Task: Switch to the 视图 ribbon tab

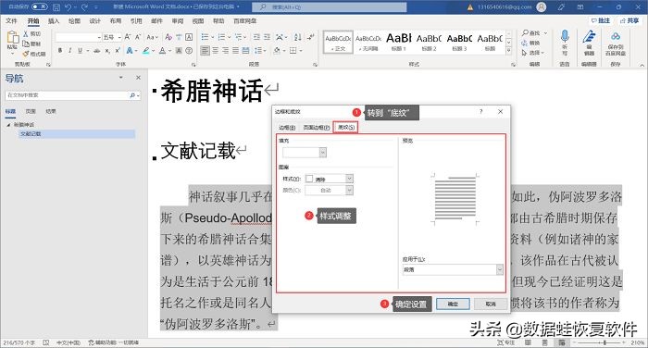Action: [x=198, y=20]
